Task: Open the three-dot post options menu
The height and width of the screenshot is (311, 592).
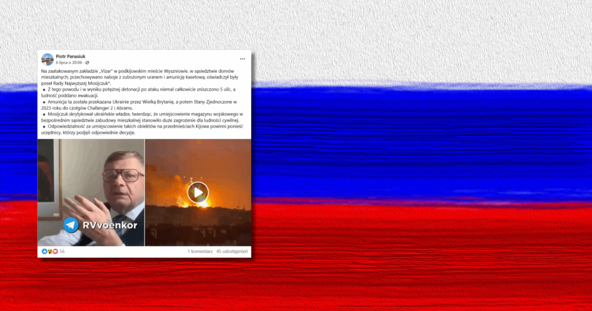Action: (x=242, y=59)
